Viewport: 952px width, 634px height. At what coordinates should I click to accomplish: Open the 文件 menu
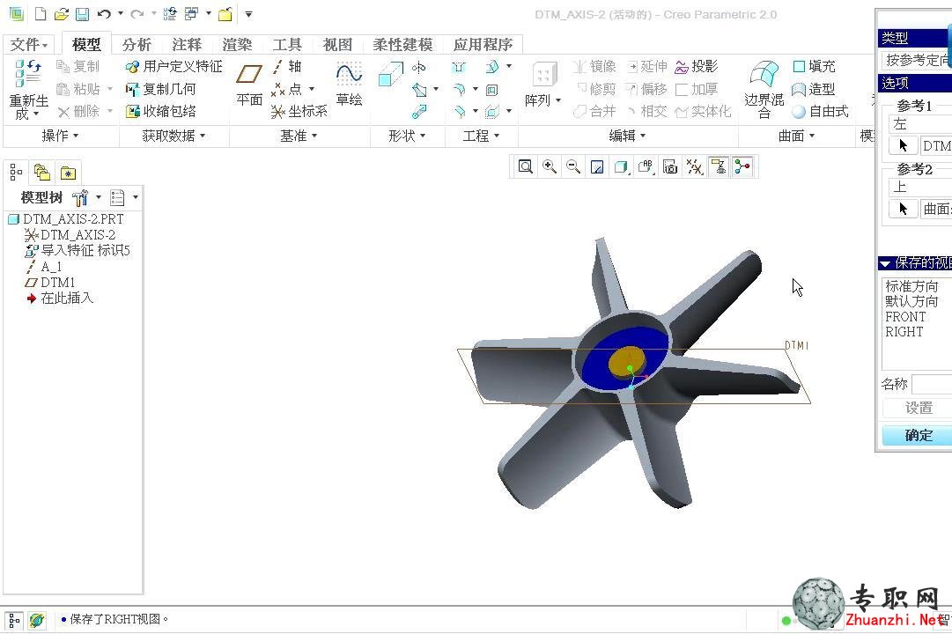coord(28,44)
